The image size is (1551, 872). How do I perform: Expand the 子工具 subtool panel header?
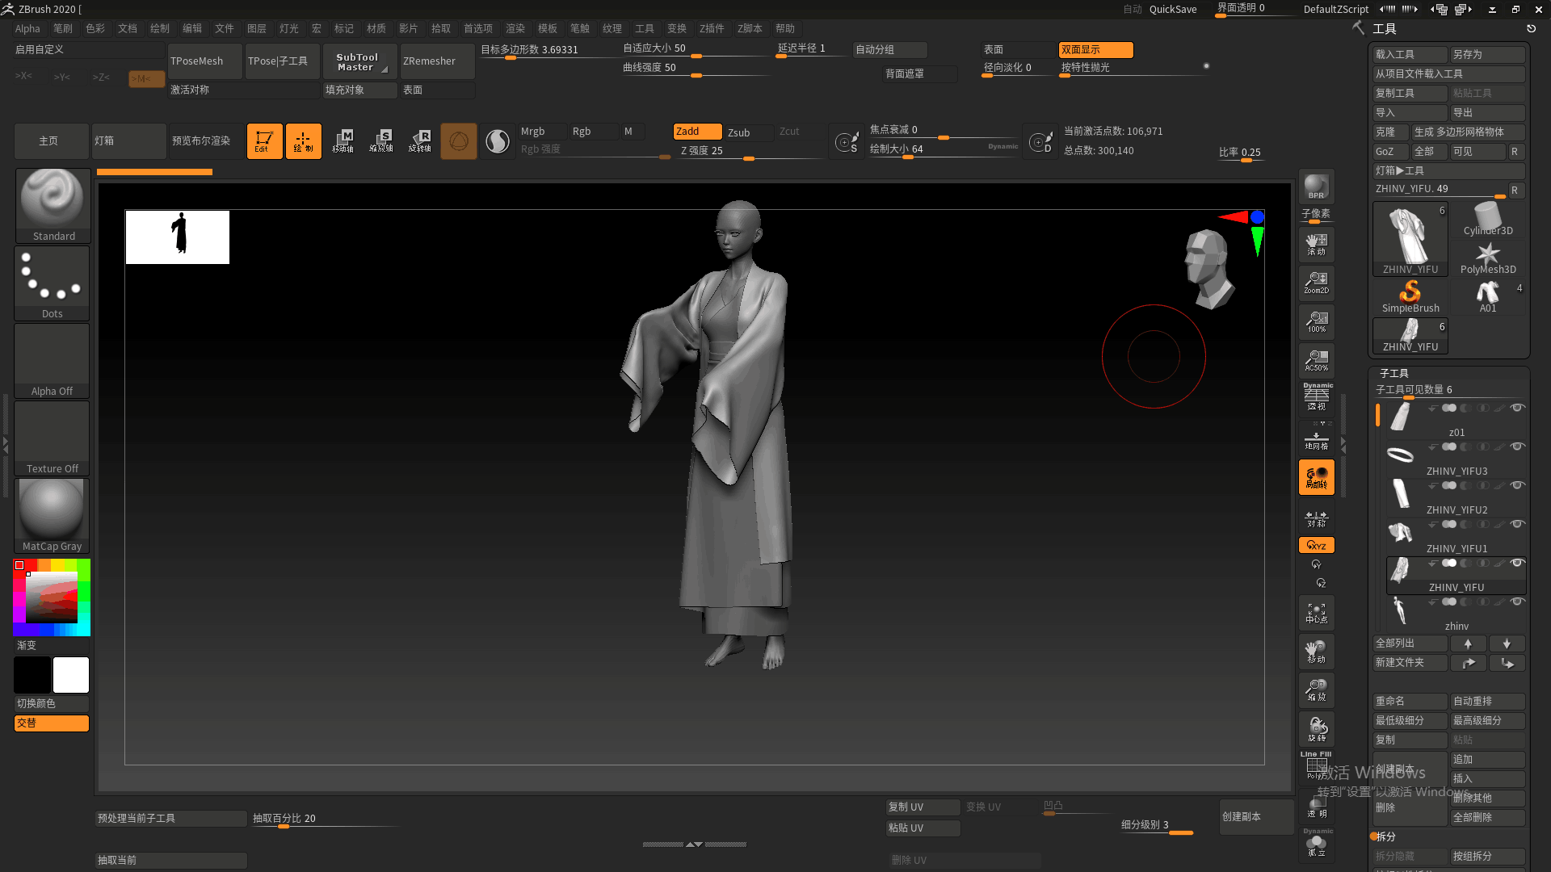pyautogui.click(x=1393, y=373)
